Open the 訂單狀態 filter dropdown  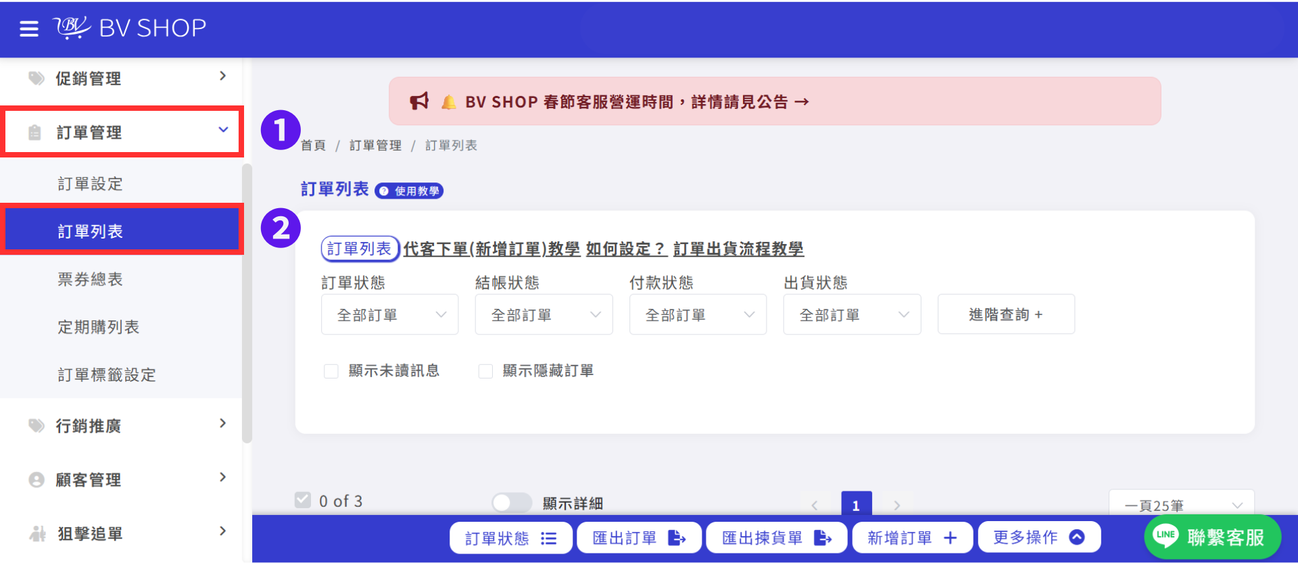pos(390,314)
